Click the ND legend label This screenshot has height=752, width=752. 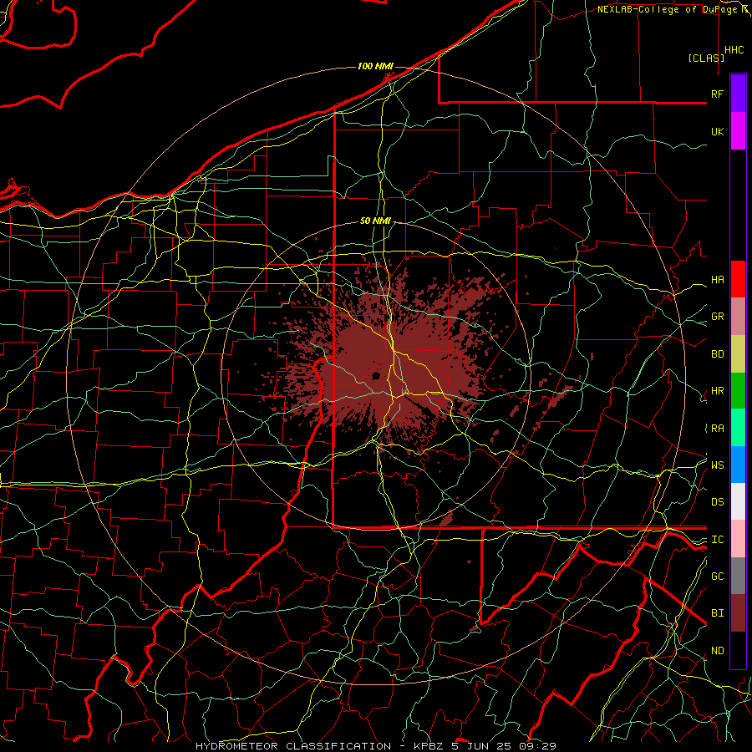pos(718,651)
